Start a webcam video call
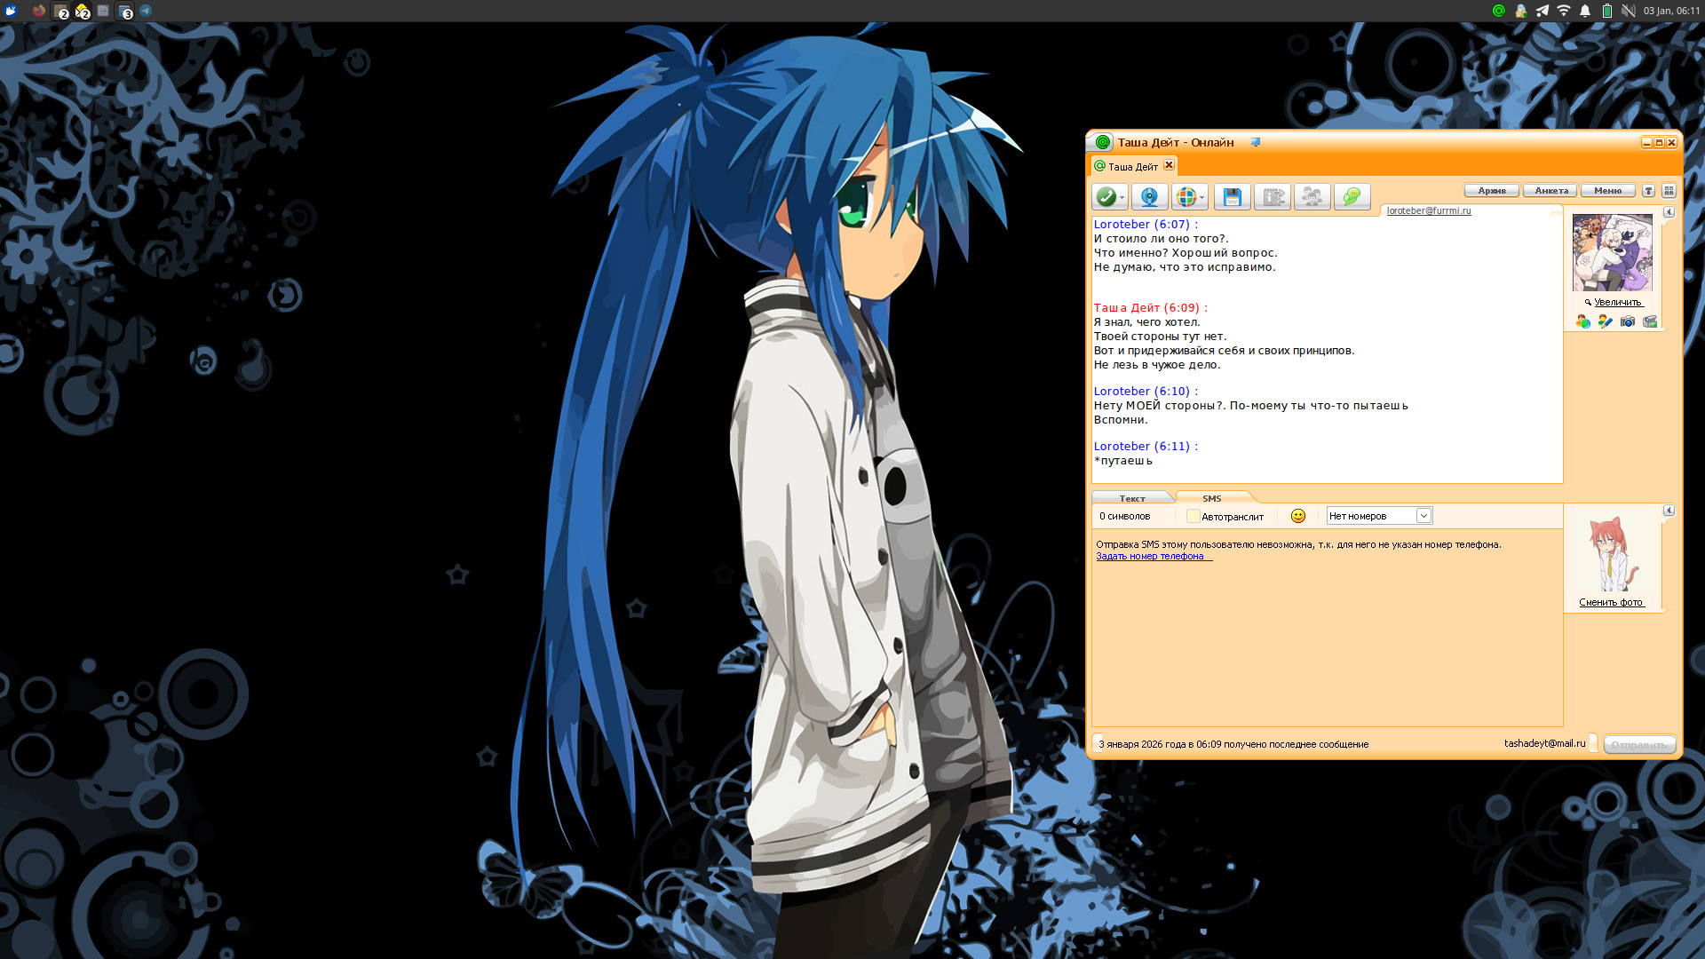 pyautogui.click(x=1149, y=197)
